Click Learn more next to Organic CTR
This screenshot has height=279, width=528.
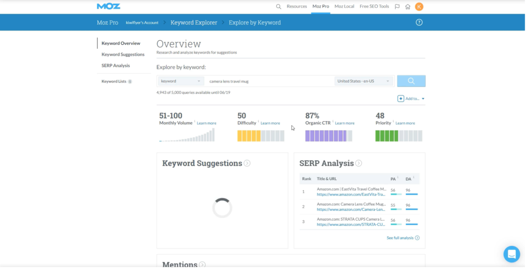pyautogui.click(x=344, y=123)
